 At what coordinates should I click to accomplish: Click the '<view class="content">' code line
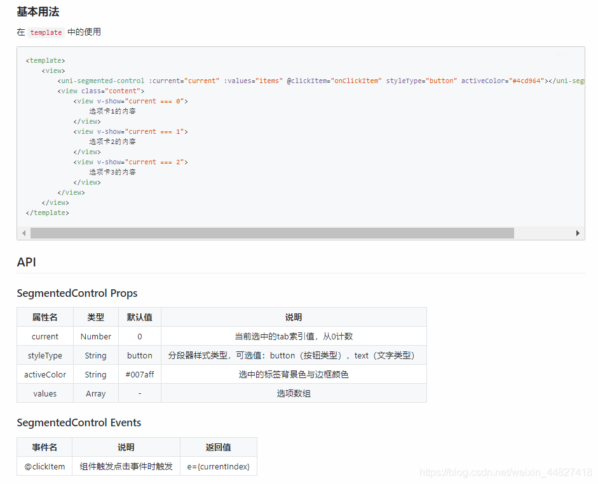[101, 91]
